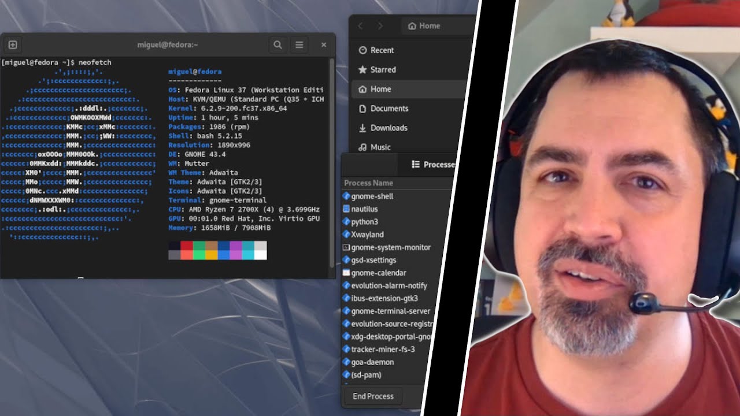Click the Starred star icon
This screenshot has width=740, height=416.
362,69
